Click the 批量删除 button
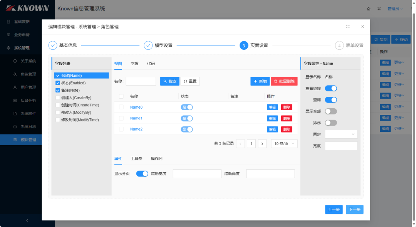This screenshot has width=416, height=227. pyautogui.click(x=284, y=81)
